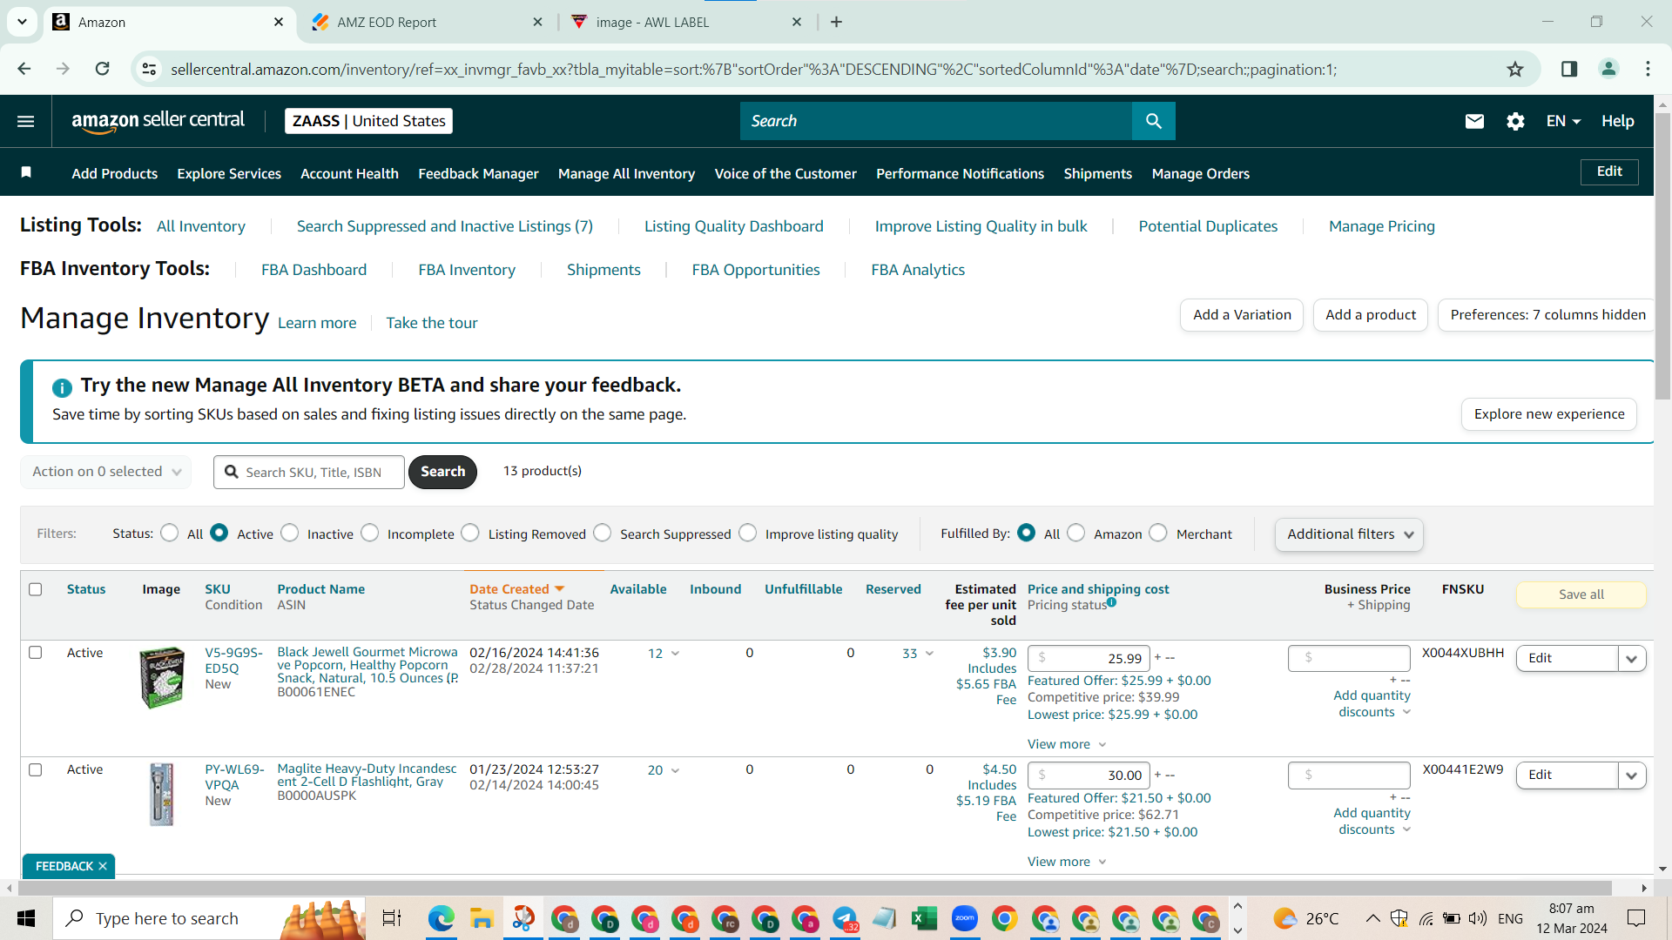This screenshot has height=940, width=1672.
Task: Open Task View on the taskbar
Action: (392, 918)
